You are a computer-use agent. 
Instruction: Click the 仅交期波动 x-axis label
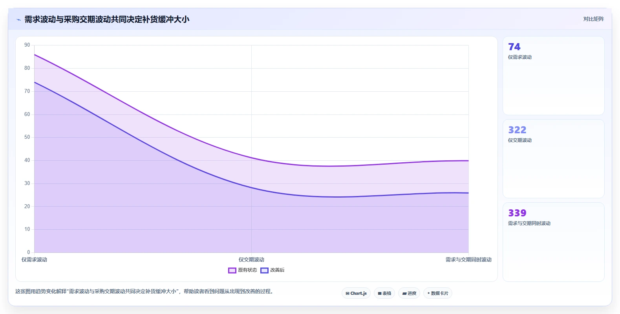251,260
